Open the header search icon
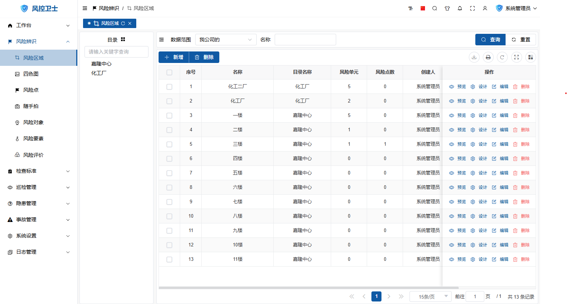 click(x=435, y=8)
